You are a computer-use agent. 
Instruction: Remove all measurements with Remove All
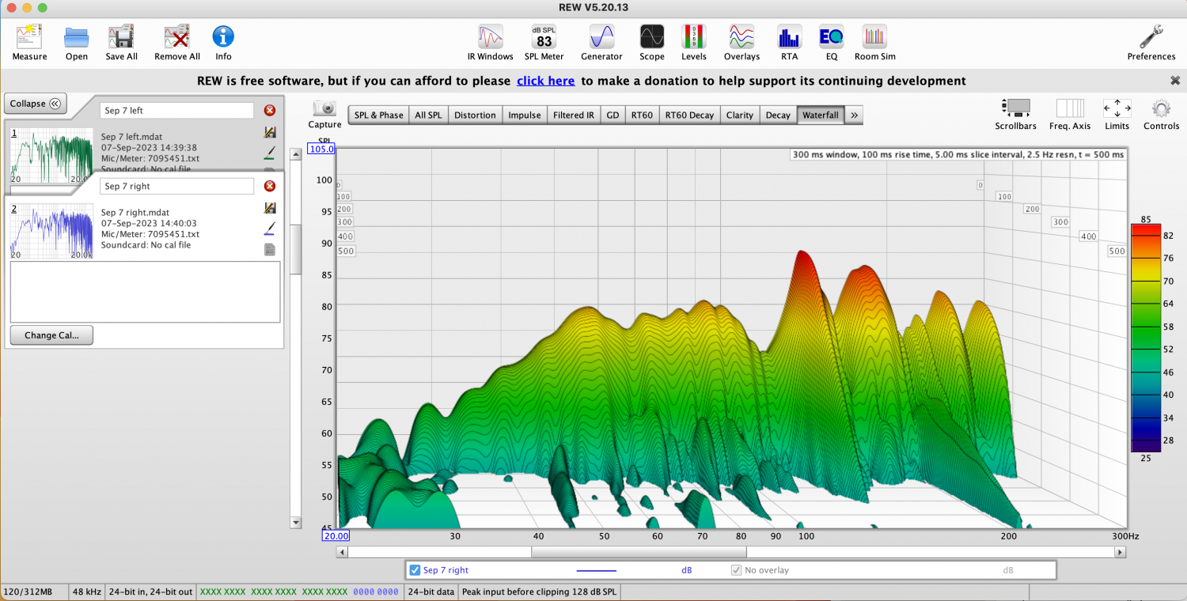pos(176,43)
